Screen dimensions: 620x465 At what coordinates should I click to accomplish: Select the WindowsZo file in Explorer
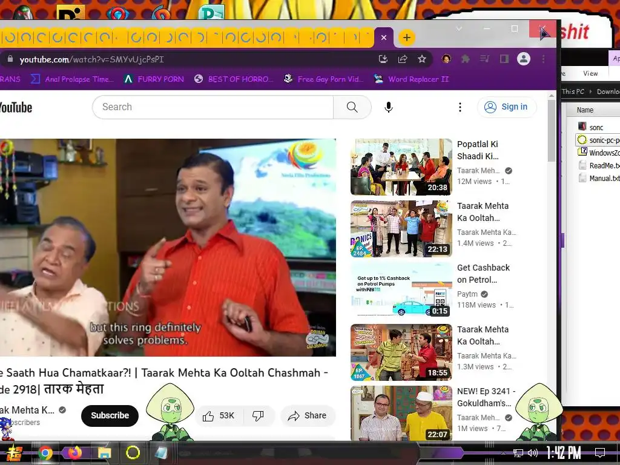tap(599, 153)
